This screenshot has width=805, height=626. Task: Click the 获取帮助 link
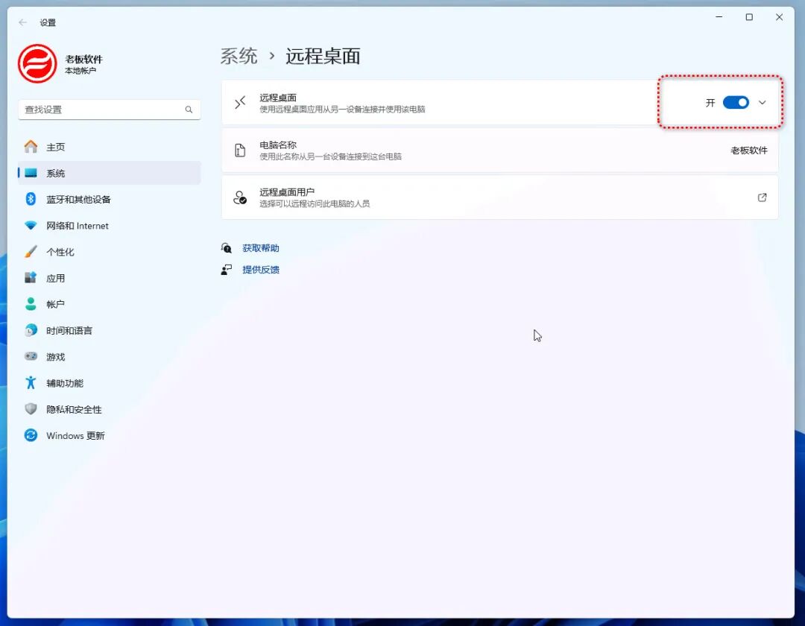tap(260, 247)
